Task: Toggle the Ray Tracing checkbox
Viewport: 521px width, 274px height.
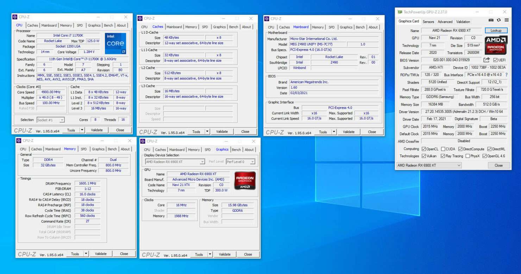Action: [443, 156]
